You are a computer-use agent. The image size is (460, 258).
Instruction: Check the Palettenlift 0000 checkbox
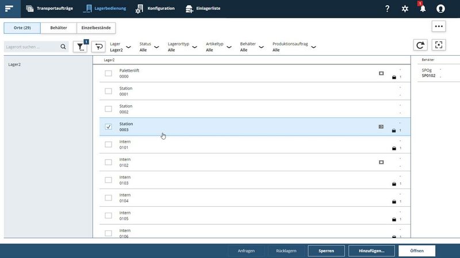(x=108, y=74)
